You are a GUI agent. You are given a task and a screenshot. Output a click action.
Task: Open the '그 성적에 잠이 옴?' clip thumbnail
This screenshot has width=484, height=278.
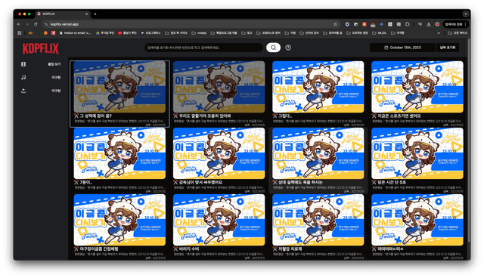pyautogui.click(x=119, y=87)
